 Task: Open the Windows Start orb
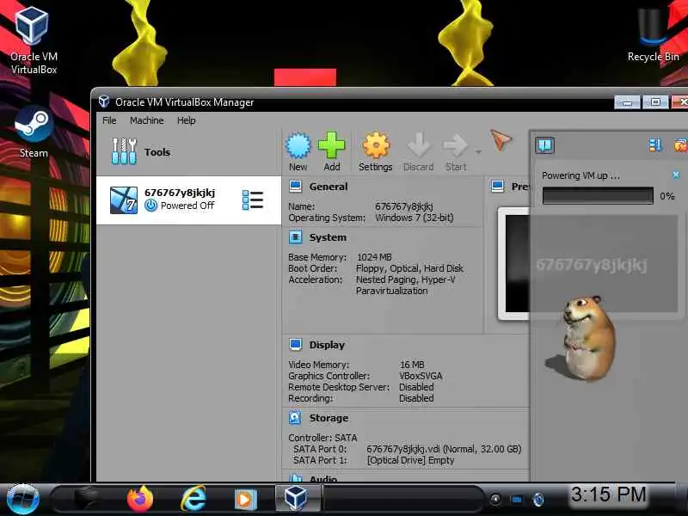[23, 499]
